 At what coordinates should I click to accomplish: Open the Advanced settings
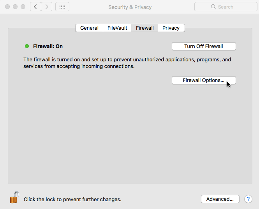[220, 199]
